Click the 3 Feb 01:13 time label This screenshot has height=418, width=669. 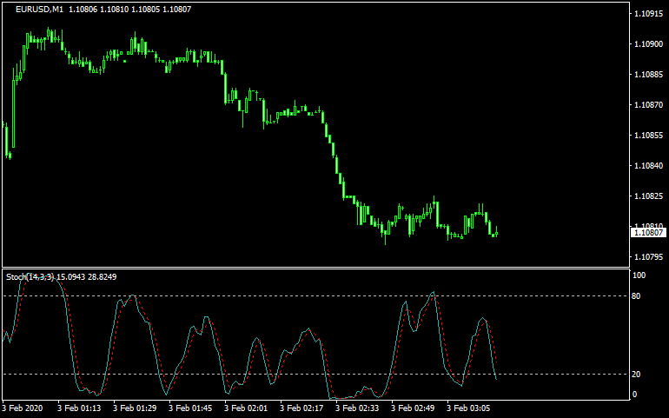click(79, 408)
